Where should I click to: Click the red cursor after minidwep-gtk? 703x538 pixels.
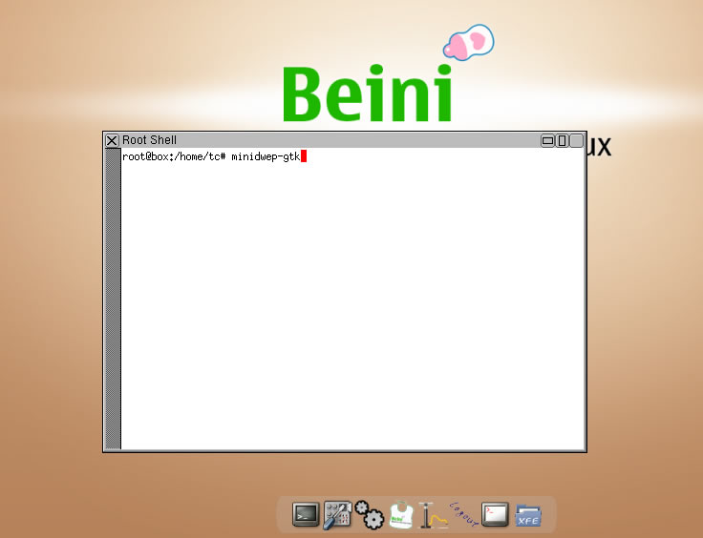pos(304,156)
